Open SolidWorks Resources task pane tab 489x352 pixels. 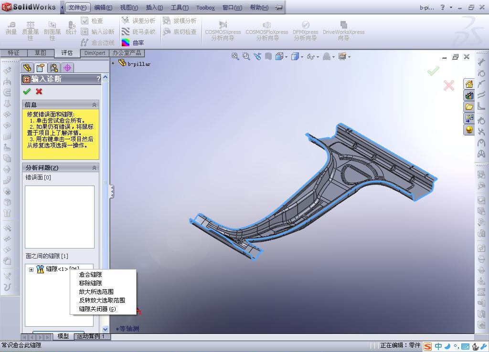click(469, 84)
